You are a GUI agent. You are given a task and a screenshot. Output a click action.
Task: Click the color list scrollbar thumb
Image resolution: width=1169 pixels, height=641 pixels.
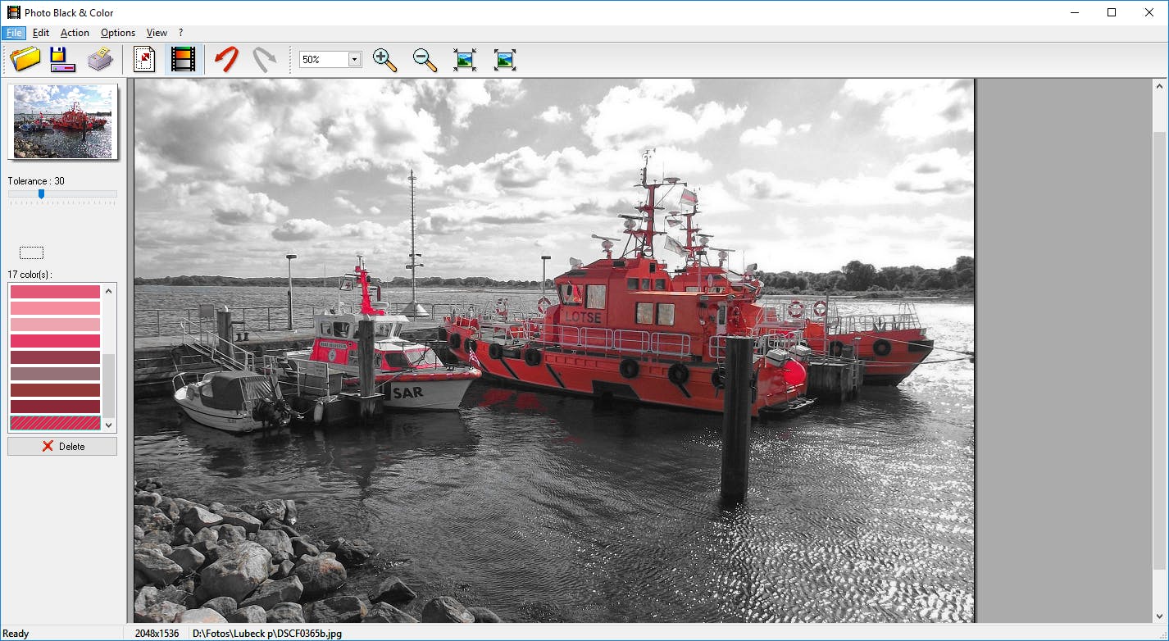(x=109, y=384)
